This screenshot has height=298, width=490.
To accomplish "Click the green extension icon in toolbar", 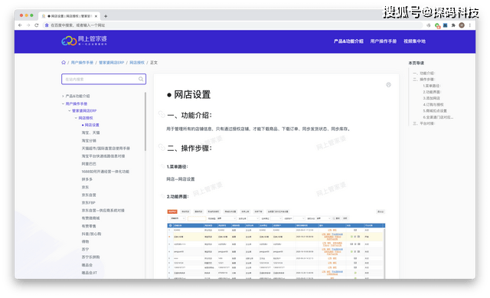I will tap(437, 25).
